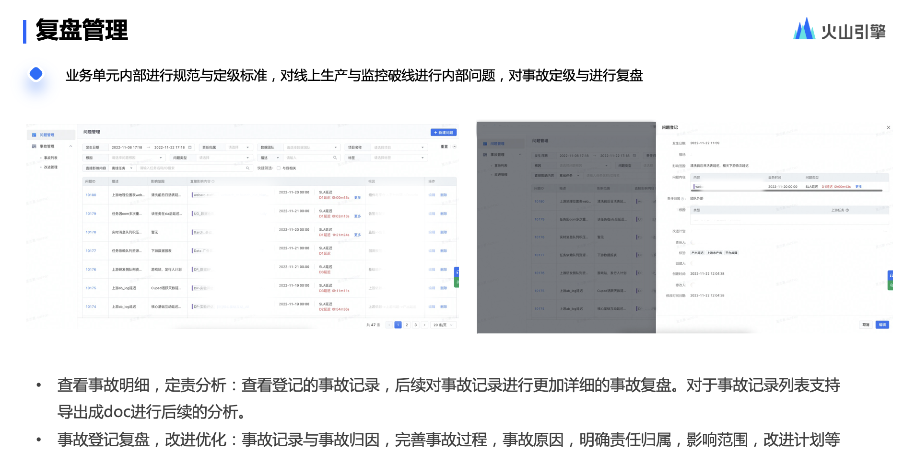Click the 新建问题 button

pyautogui.click(x=444, y=133)
